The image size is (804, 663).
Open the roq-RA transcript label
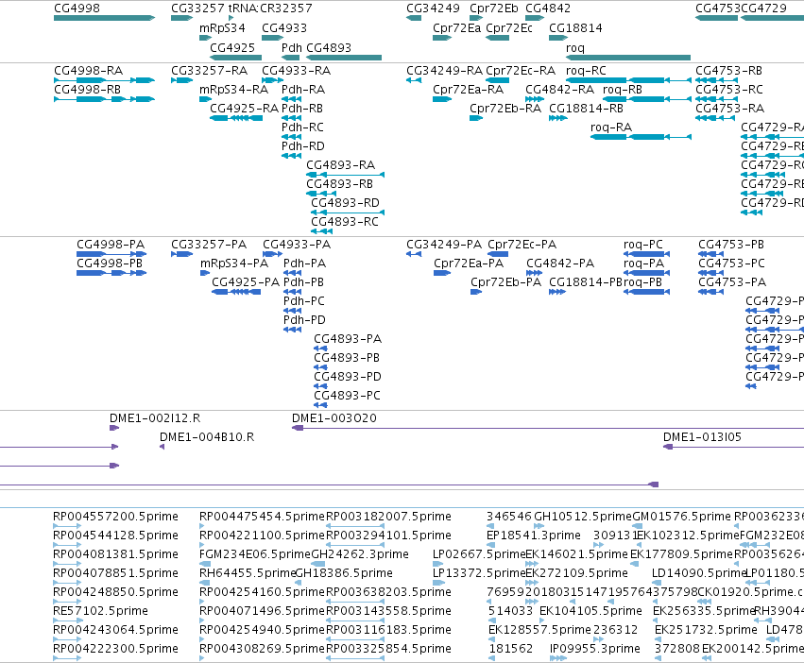[x=611, y=127]
